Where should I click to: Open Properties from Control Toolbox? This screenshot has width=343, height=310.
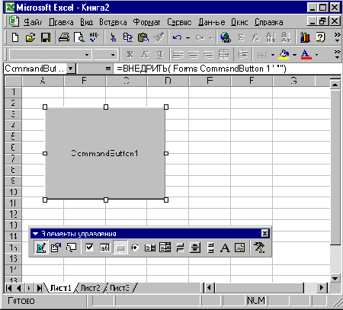click(x=56, y=248)
